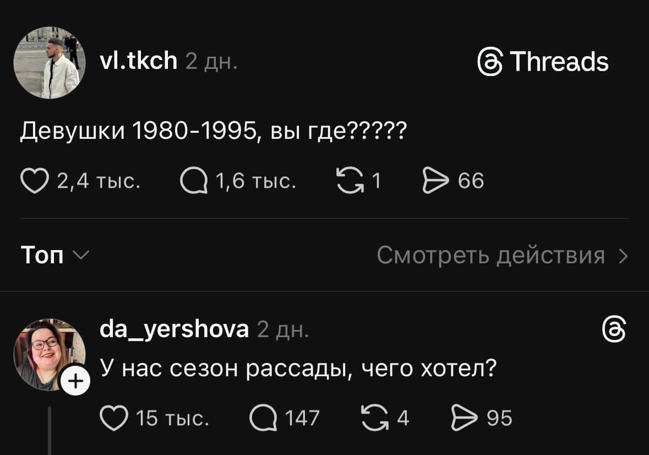Viewport: 649px width, 455px height.
Task: Follow da_yershova using the plus badge
Action: pos(75,381)
